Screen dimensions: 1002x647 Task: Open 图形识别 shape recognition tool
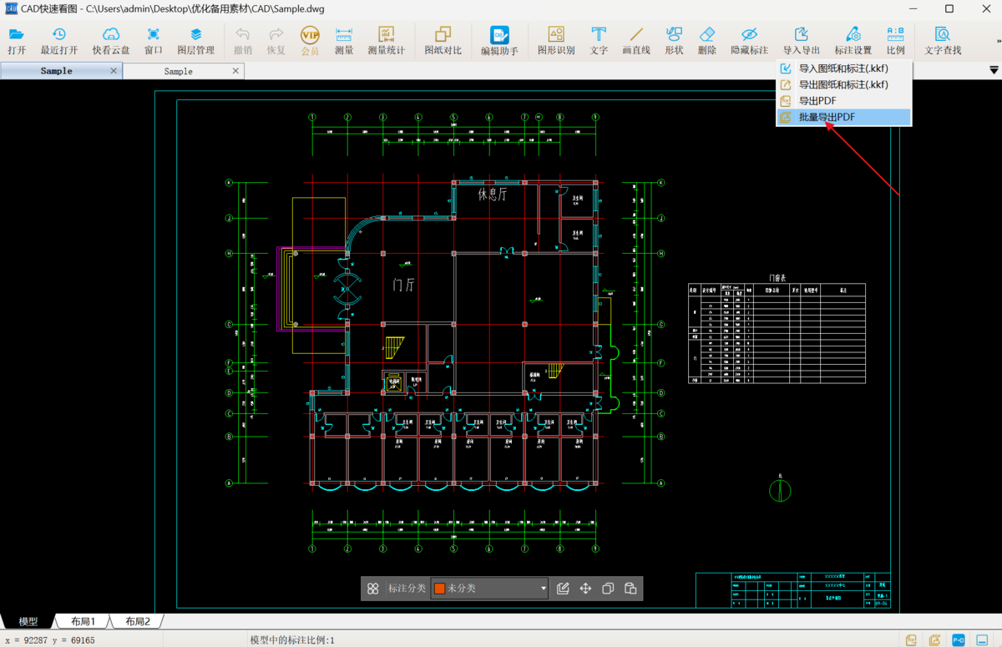556,40
